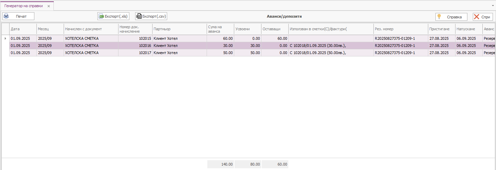The image size is (496, 170).
Task: Sort by the Партньор column header
Action: click(x=179, y=29)
